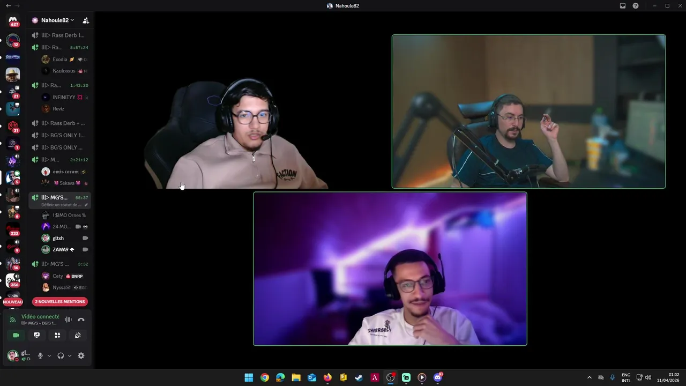This screenshot has height=386, width=686.
Task: Click camera icon next to gltxh
Action: point(85,238)
